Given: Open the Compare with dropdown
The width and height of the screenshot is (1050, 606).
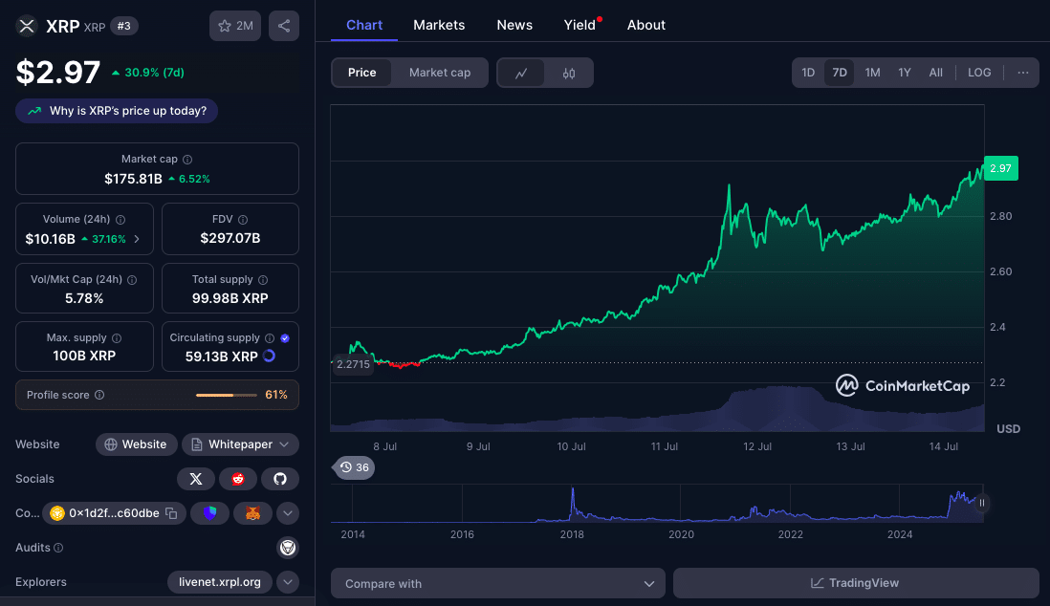Looking at the screenshot, I should click(497, 583).
